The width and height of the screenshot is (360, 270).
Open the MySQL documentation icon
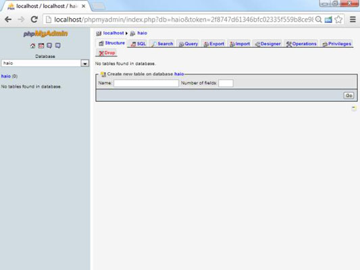[57, 46]
